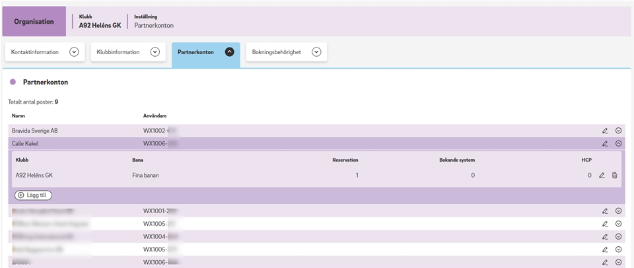The width and height of the screenshot is (634, 268).
Task: Switch to the Kontaktinformation tab
Action: click(x=35, y=52)
